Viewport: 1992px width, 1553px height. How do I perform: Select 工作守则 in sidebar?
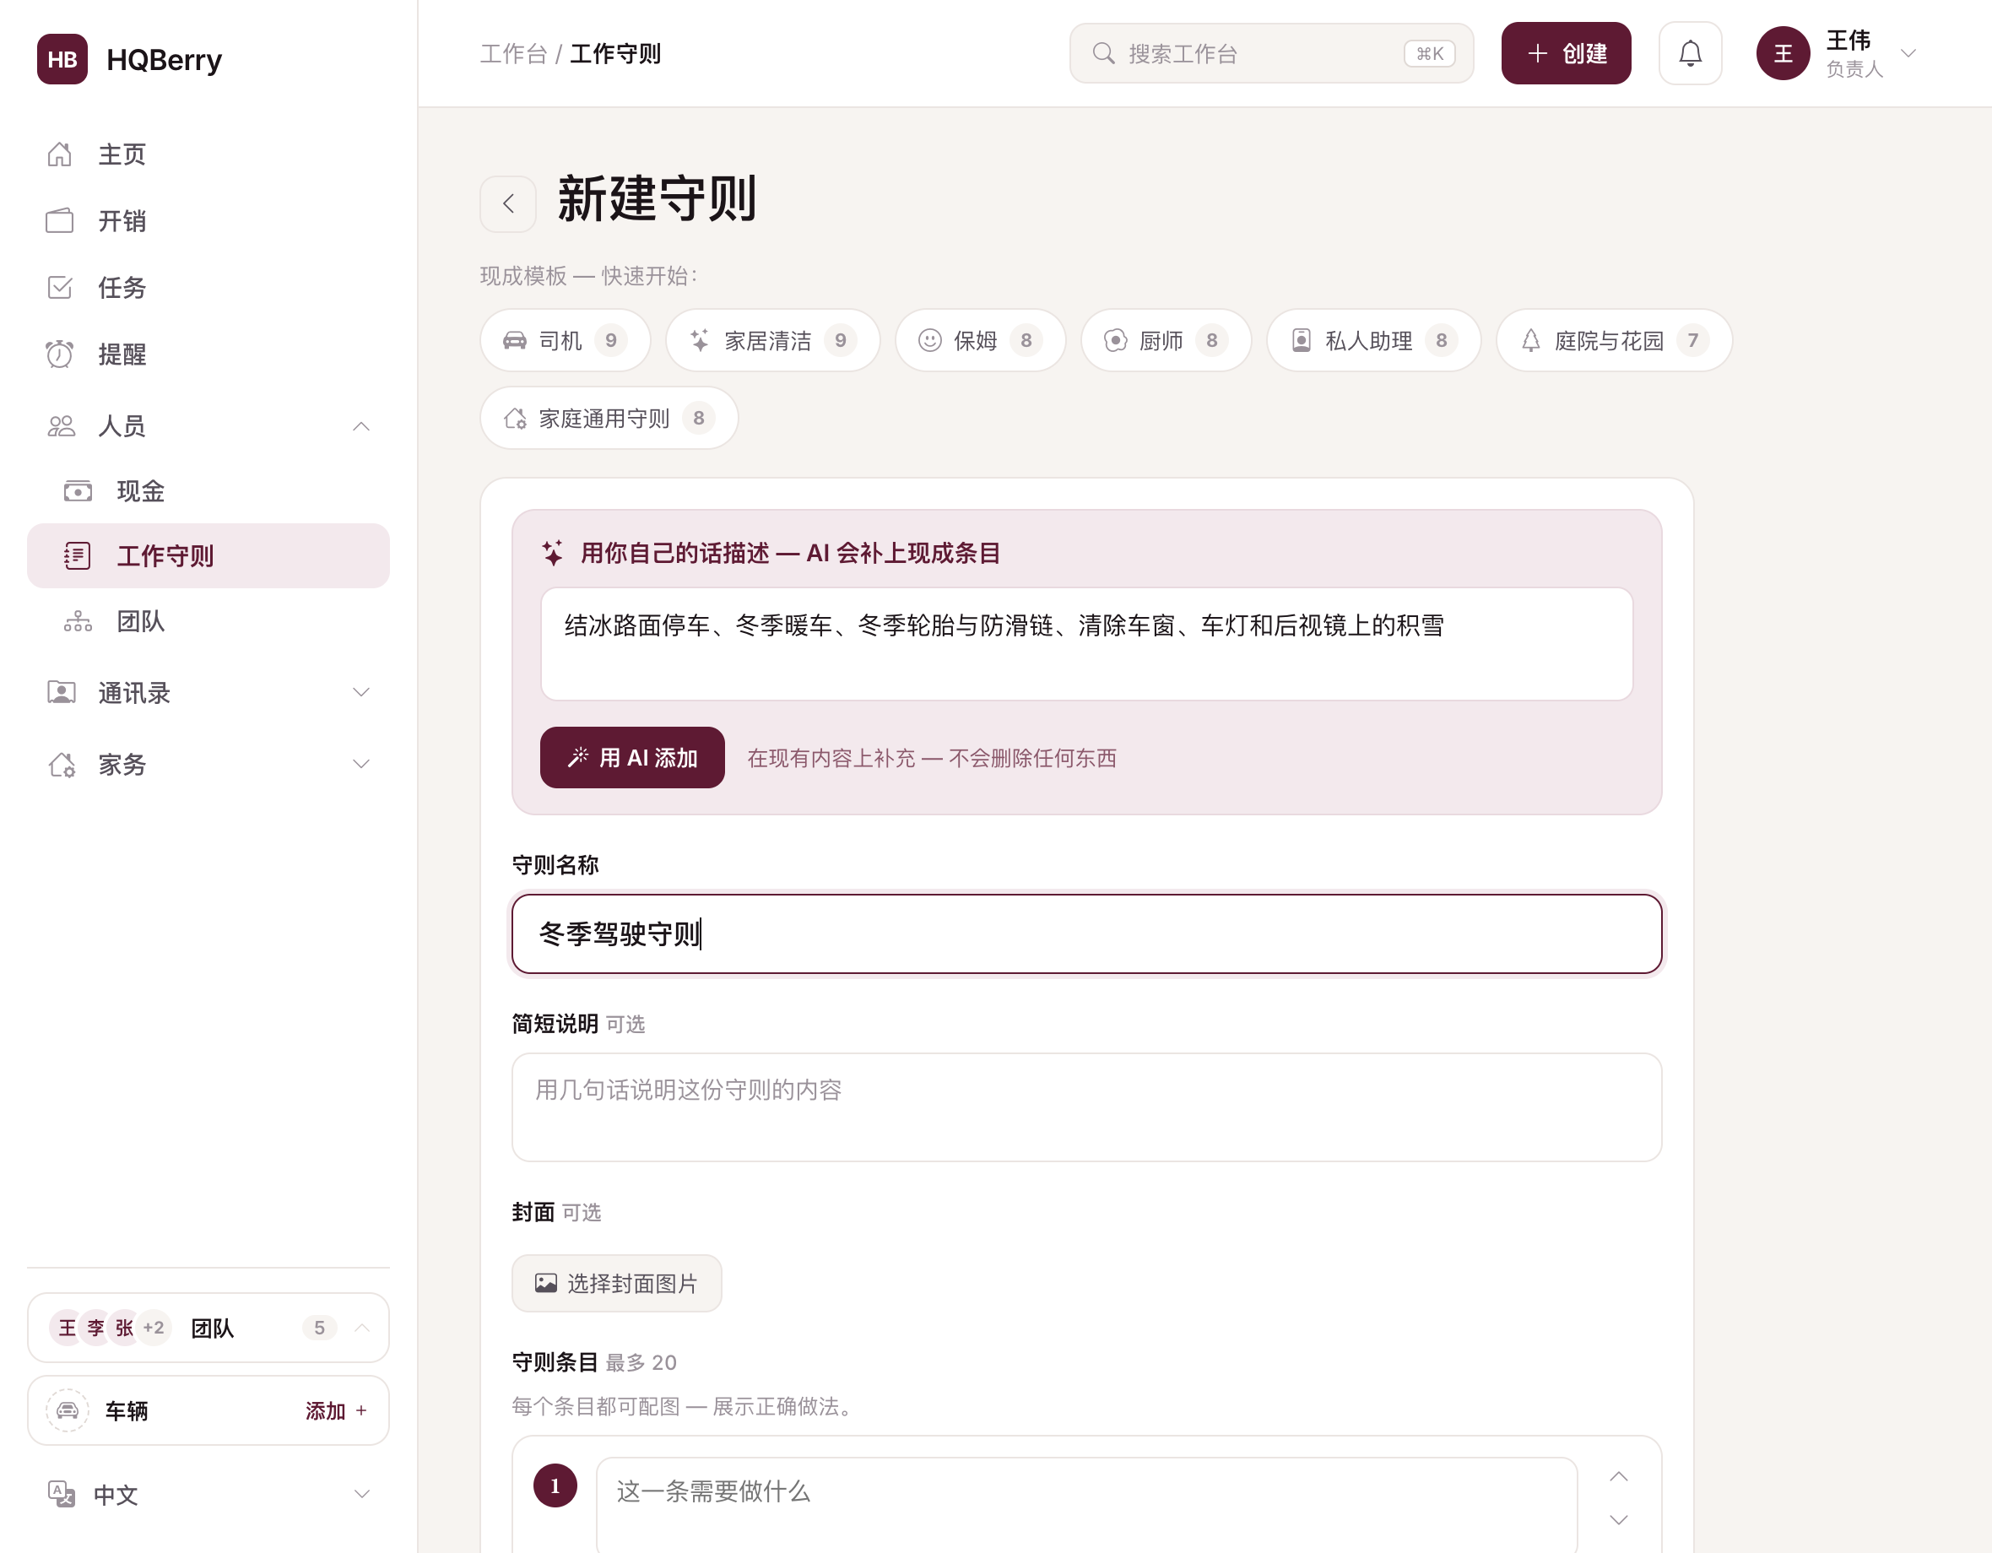(x=208, y=555)
